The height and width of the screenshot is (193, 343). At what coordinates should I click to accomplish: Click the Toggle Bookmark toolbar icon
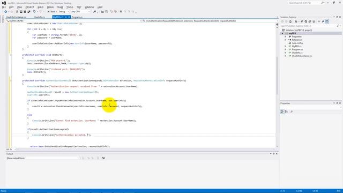[x=121, y=12]
